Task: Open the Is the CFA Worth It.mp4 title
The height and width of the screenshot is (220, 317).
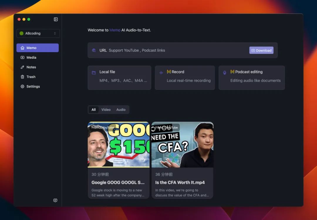Action: tap(180, 182)
